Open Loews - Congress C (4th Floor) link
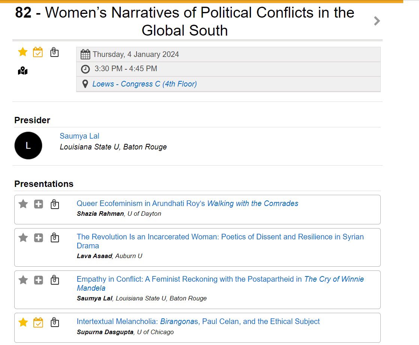The image size is (419, 345). point(144,84)
